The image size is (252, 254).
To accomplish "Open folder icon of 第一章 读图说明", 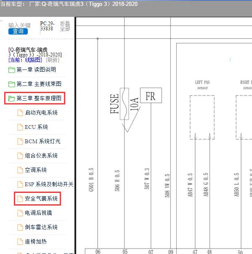I will [x=12, y=70].
